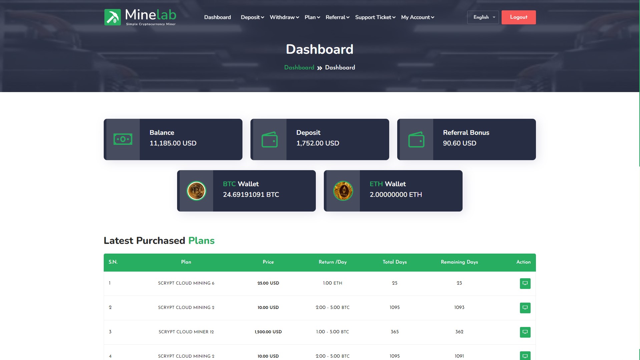Screen dimensions: 640x360
Task: Open the Support Ticket menu
Action: click(375, 17)
